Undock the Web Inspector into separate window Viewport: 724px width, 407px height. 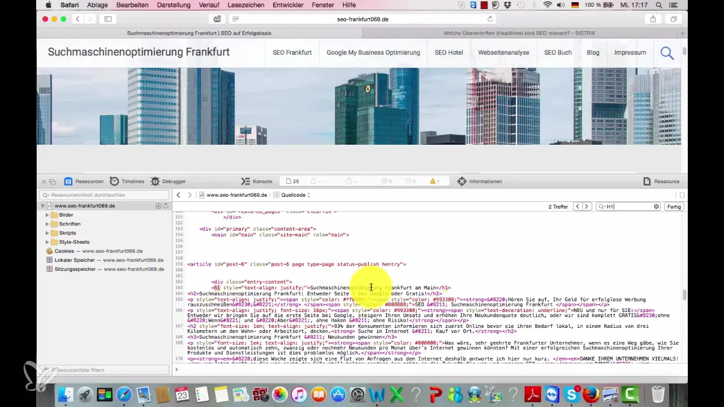(53, 181)
